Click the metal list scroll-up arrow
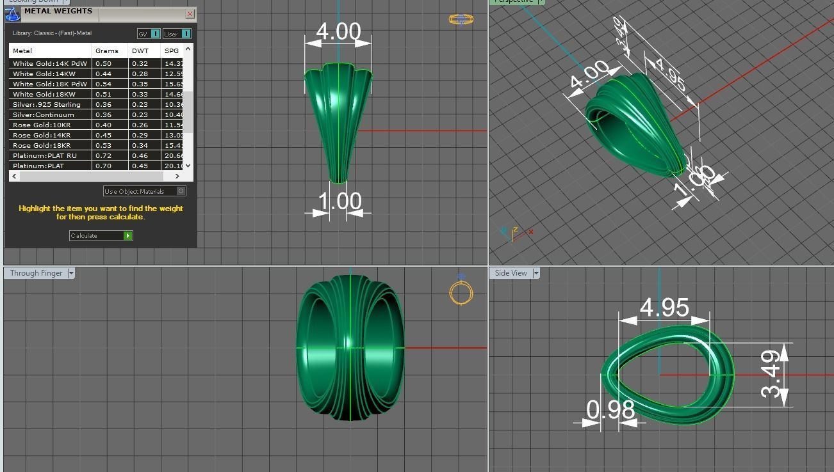The height and width of the screenshot is (472, 834). tap(188, 49)
